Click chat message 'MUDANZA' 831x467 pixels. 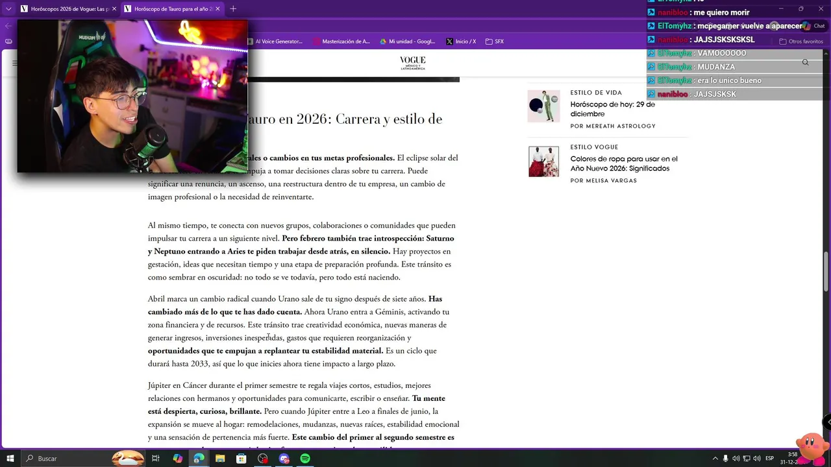(716, 67)
